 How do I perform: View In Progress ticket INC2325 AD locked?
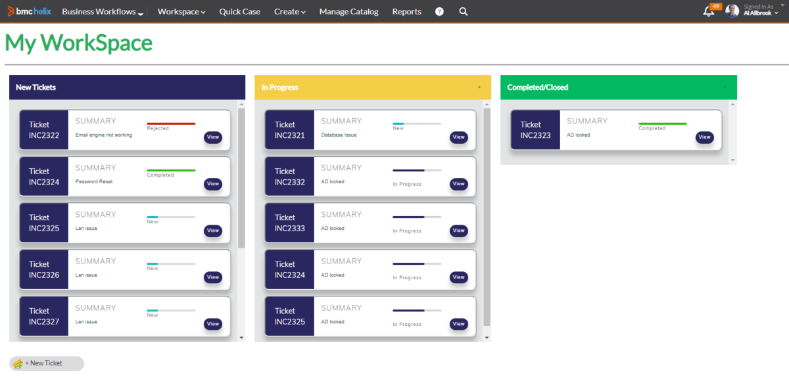coord(459,324)
